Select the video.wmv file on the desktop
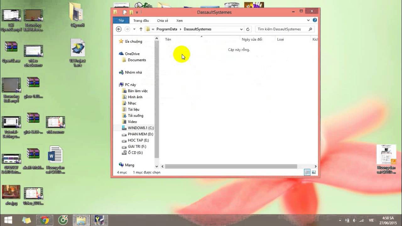This screenshot has width=402, height=226. pos(55,125)
